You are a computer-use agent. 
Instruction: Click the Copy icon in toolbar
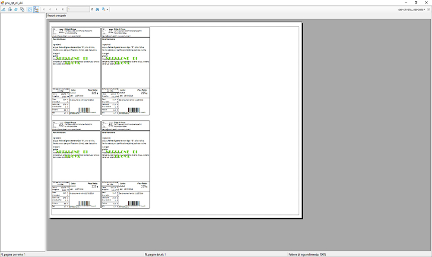coord(22,9)
